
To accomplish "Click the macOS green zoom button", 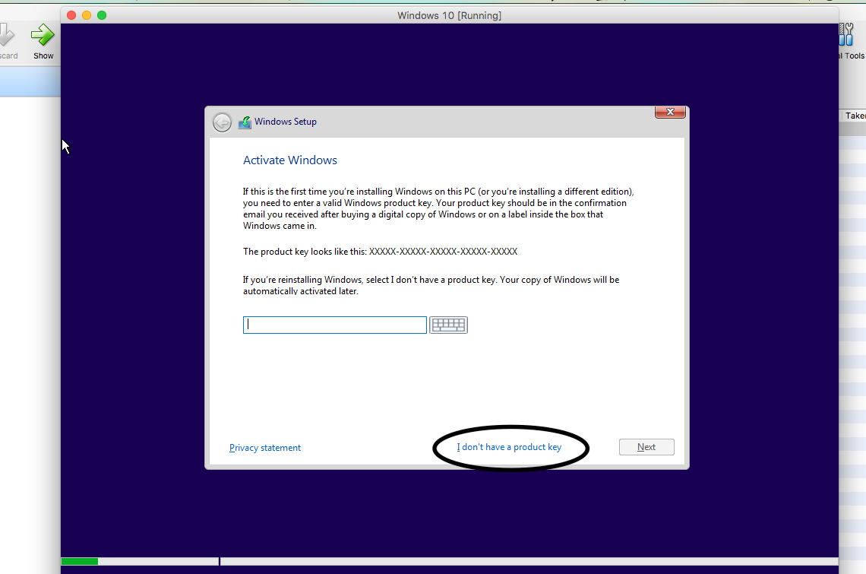I will 102,14.
